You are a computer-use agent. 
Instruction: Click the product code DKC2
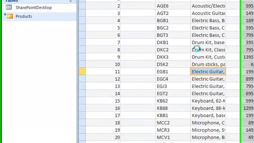tap(162, 50)
